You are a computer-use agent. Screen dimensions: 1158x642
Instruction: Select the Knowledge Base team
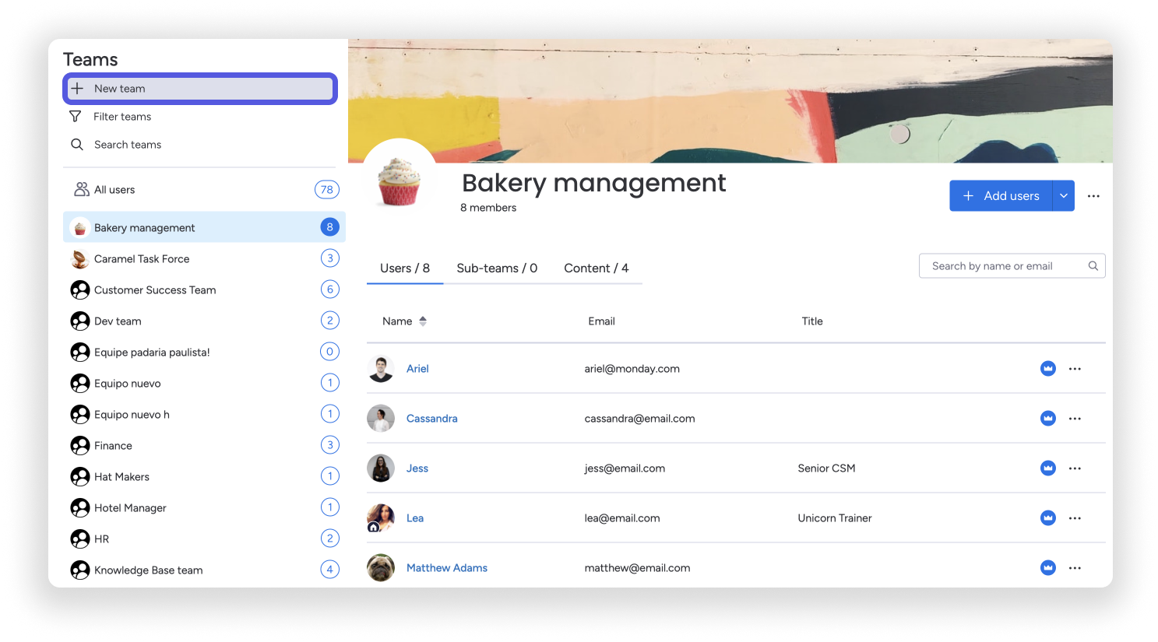[204, 570]
